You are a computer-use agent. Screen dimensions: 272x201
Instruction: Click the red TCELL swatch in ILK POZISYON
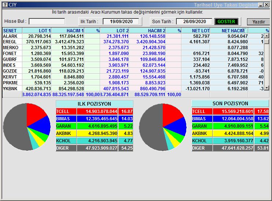click(66, 111)
